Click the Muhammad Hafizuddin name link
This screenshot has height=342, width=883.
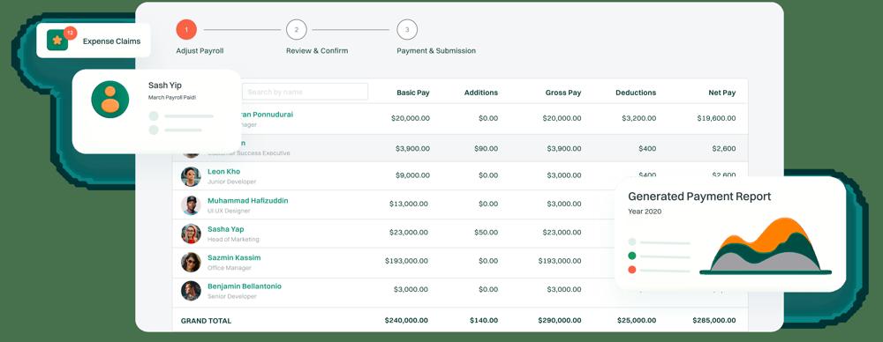point(248,200)
